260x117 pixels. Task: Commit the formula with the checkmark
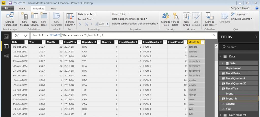(25, 36)
